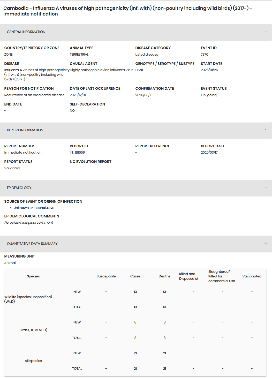Click the Killed and Disposed of header
Image resolution: width=272 pixels, height=378 pixels.
[188, 276]
